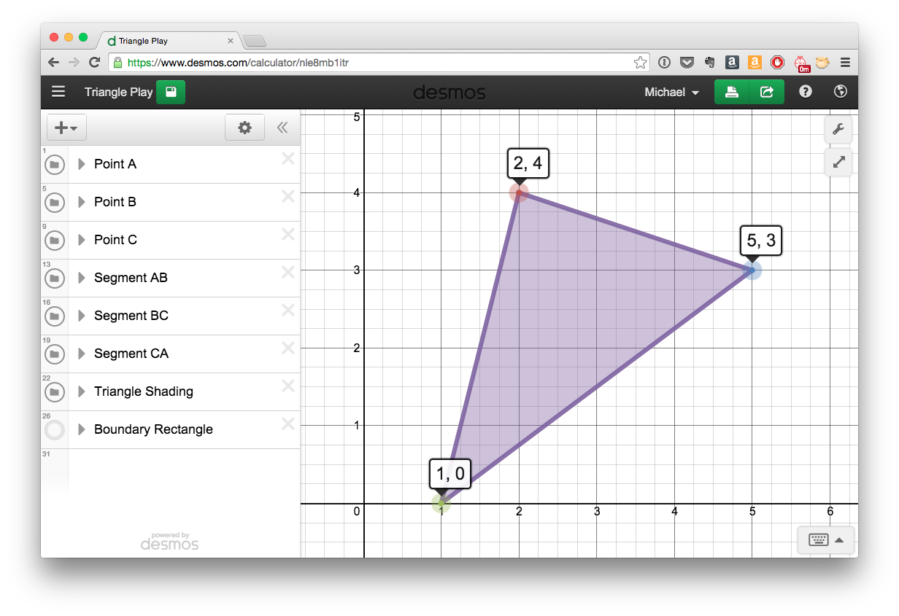Image resolution: width=899 pixels, height=616 pixels.
Task: Expand the Boundary Rectangle folder
Action: pyautogui.click(x=82, y=429)
